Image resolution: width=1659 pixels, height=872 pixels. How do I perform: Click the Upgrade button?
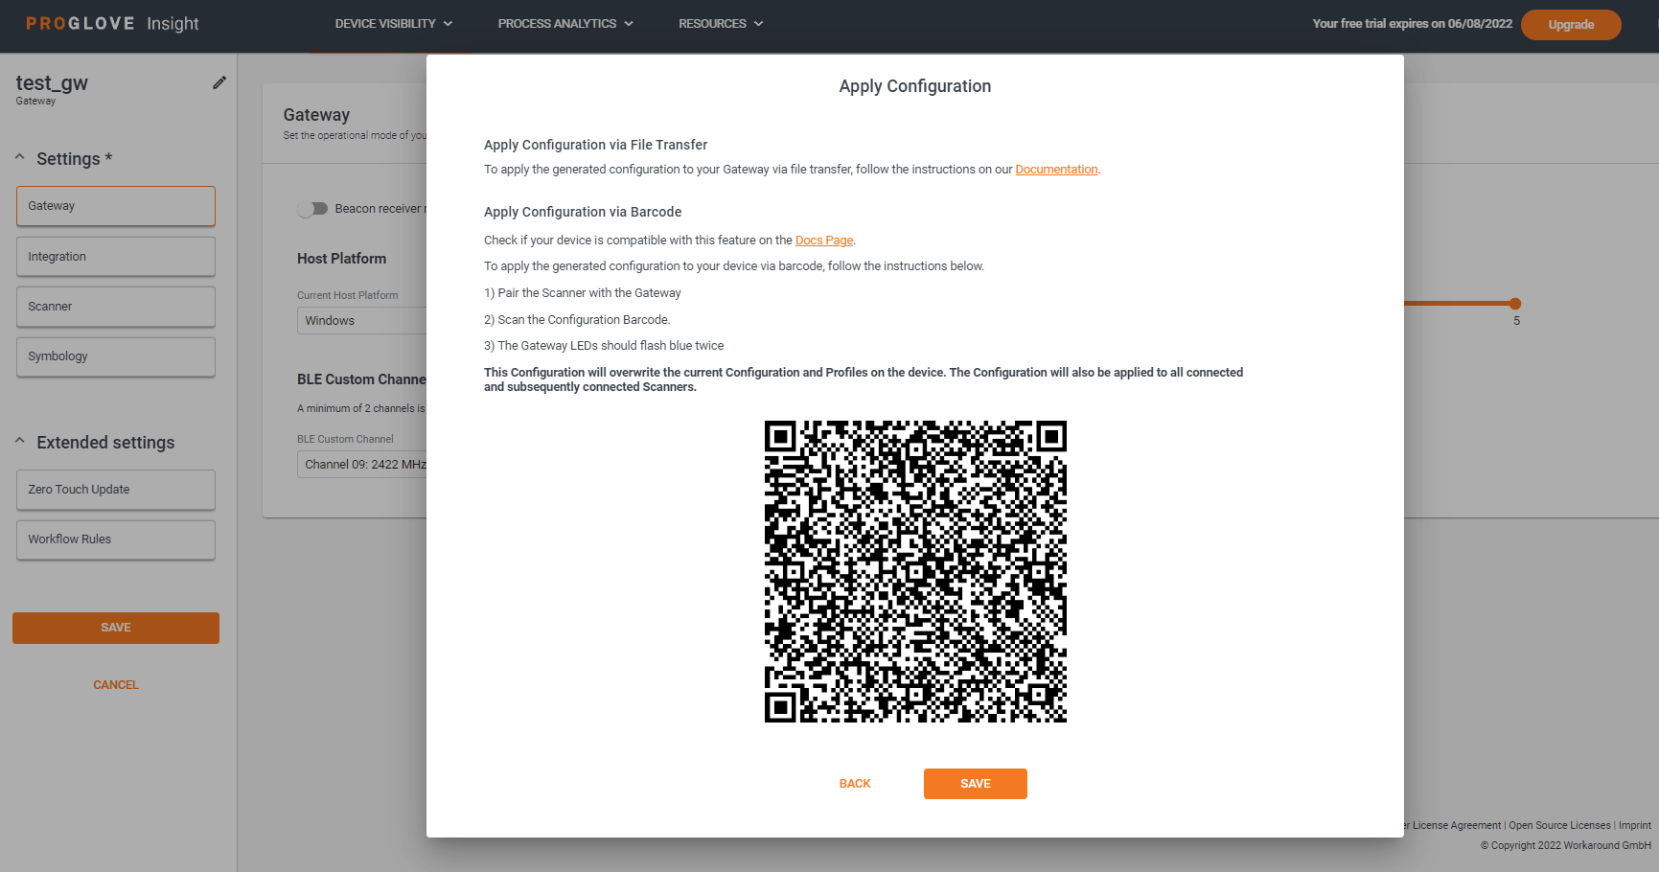point(1571,25)
